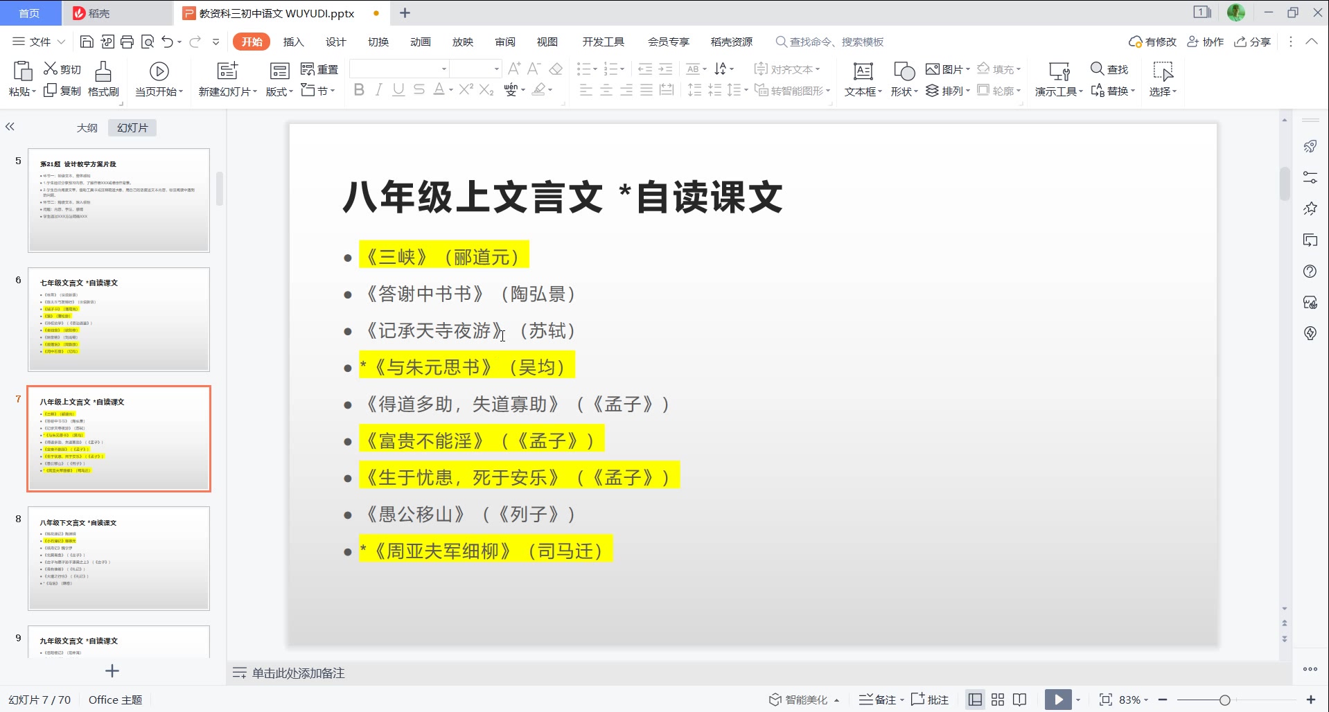The width and height of the screenshot is (1329, 712).
Task: Insert a new text box
Action: pyautogui.click(x=861, y=78)
